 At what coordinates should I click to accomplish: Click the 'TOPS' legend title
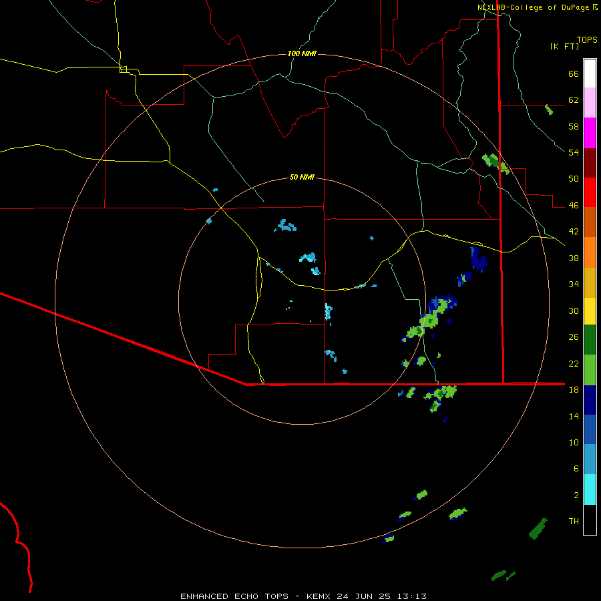tap(587, 39)
